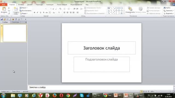
Task: Click Выделить select button
Action: click(169, 13)
